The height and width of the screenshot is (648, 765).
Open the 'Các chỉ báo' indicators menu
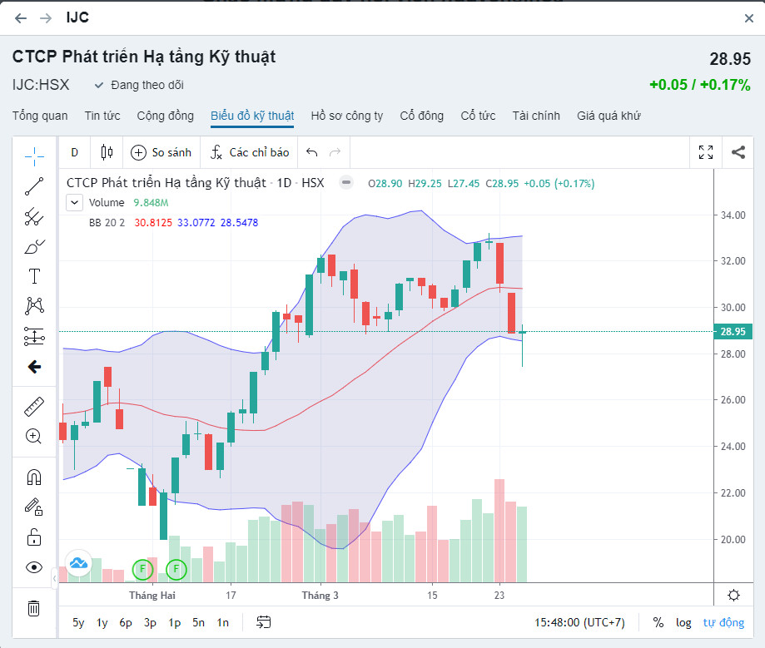pos(250,152)
